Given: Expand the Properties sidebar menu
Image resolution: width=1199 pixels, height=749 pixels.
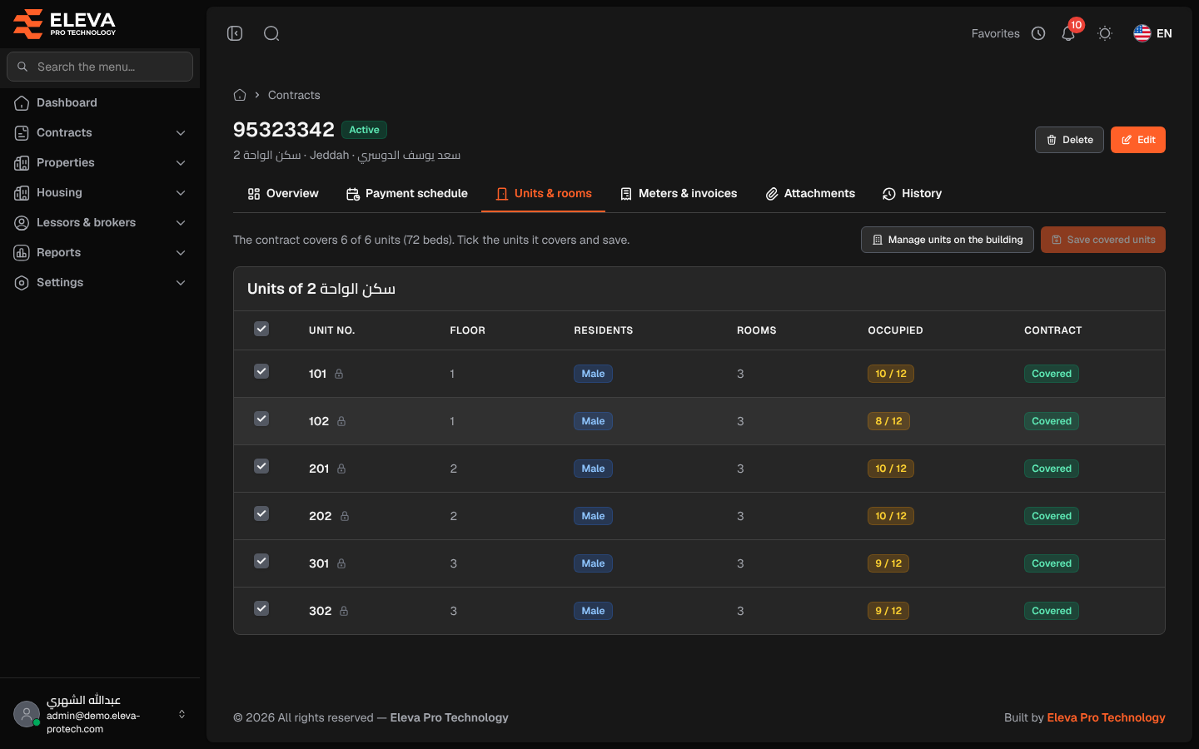Looking at the screenshot, I should coord(100,162).
